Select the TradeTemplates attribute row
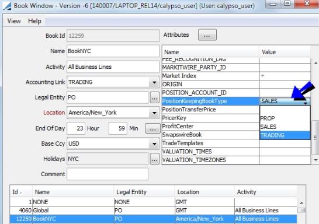The width and height of the screenshot is (319, 224). point(237,143)
